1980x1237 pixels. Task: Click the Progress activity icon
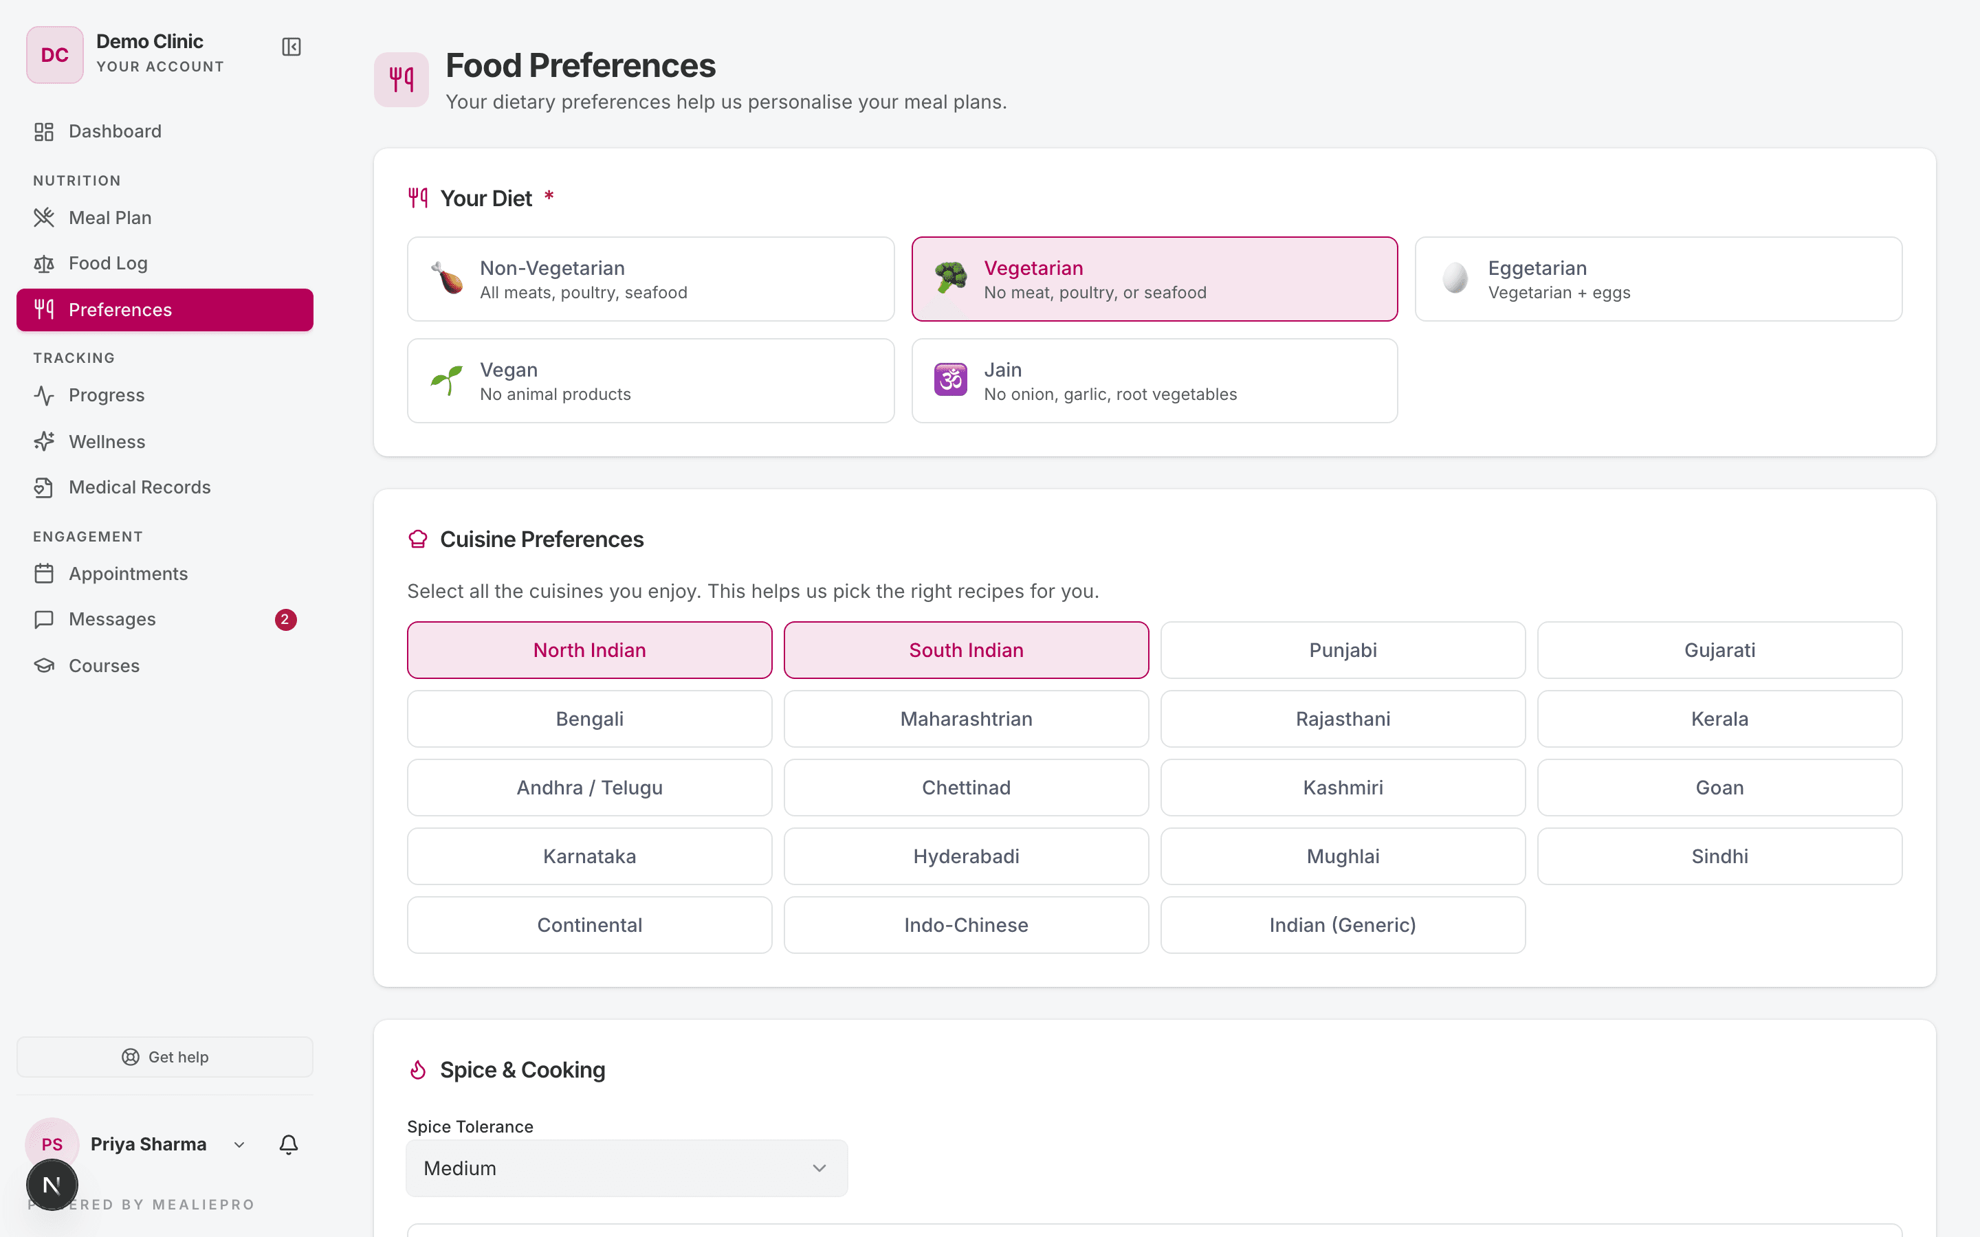pos(44,395)
